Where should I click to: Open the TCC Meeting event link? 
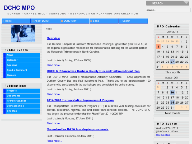point(163,135)
